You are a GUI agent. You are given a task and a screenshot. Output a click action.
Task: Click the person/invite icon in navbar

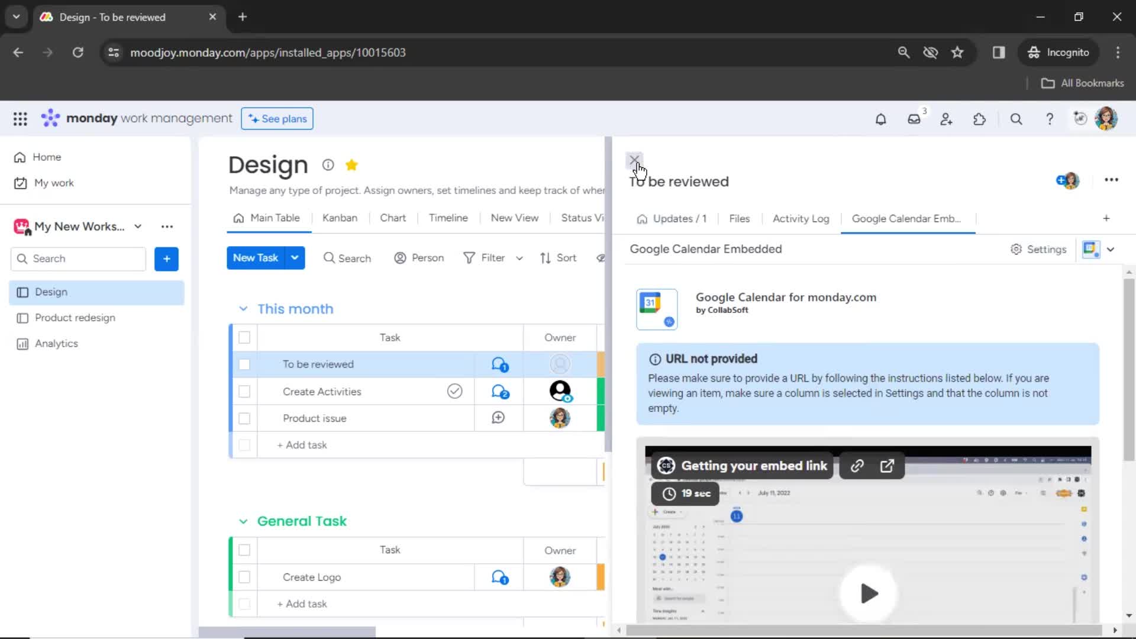[x=947, y=118]
